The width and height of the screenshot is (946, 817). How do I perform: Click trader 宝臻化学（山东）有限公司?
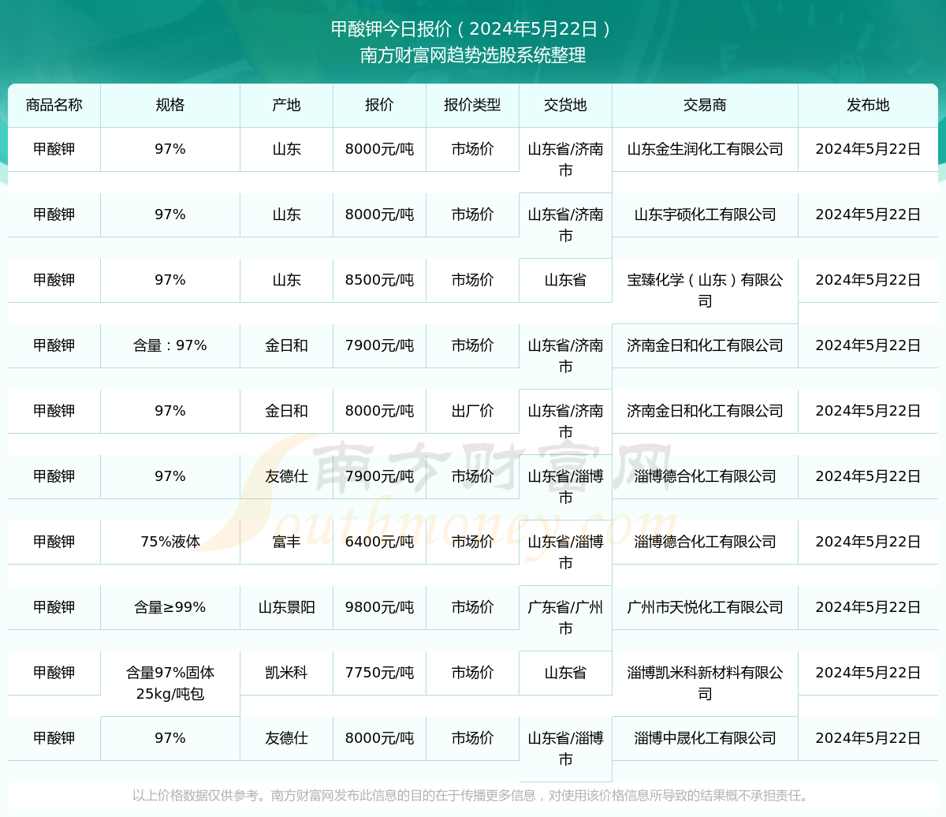tap(705, 290)
